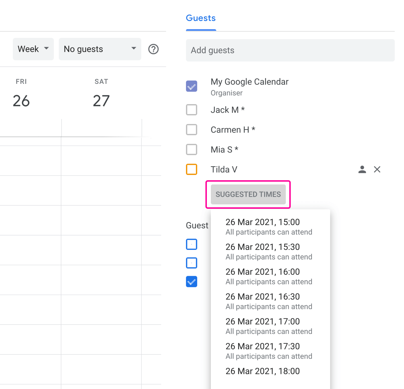Select the checked blue icon under Guest section
The width and height of the screenshot is (404, 389).
[x=191, y=281]
